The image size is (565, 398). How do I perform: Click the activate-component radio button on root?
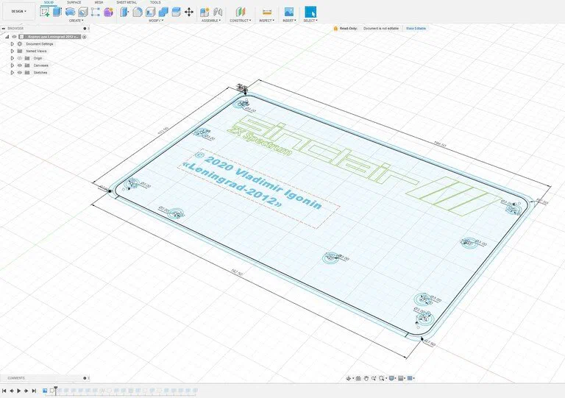[85, 37]
